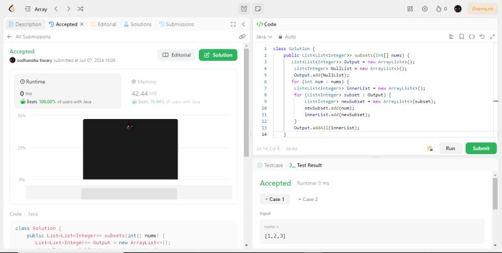Open the layout manager icon
Viewport: 502px width, 253px height.
410,9
